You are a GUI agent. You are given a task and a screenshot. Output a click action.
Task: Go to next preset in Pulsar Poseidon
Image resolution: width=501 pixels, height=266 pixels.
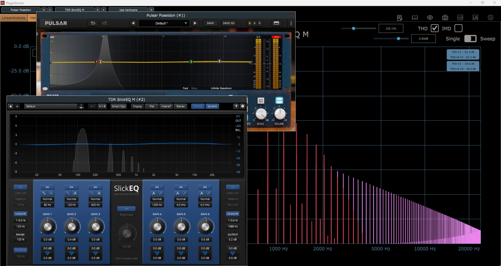(x=195, y=23)
